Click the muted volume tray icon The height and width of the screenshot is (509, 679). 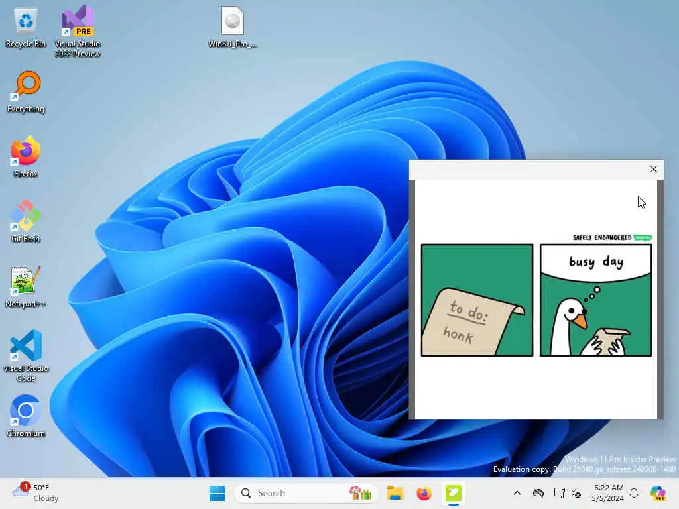coord(576,493)
